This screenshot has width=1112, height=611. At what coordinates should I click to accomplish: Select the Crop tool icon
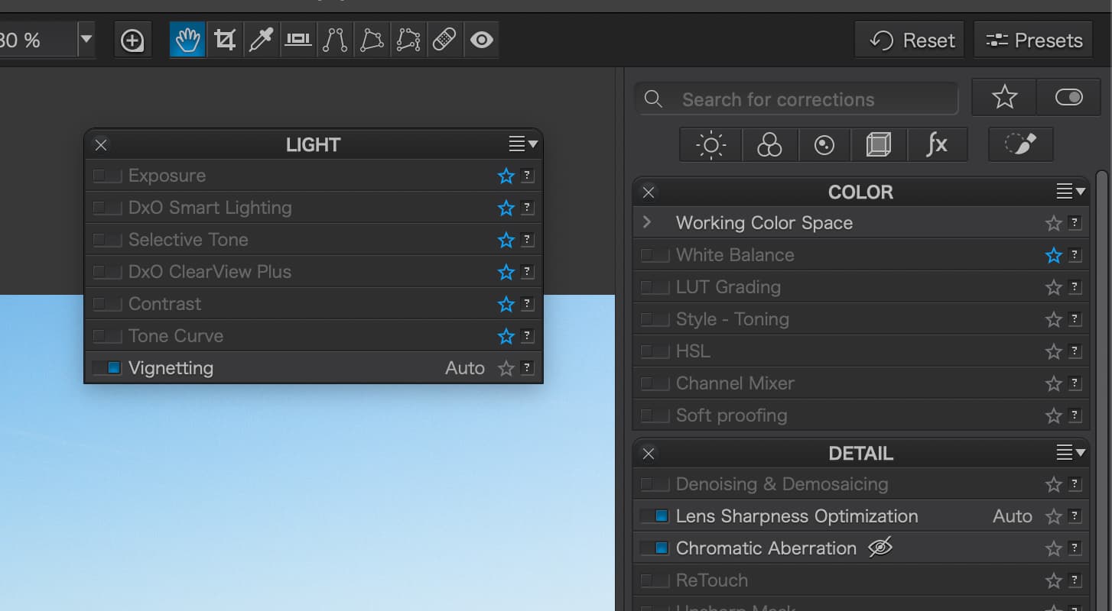(225, 40)
